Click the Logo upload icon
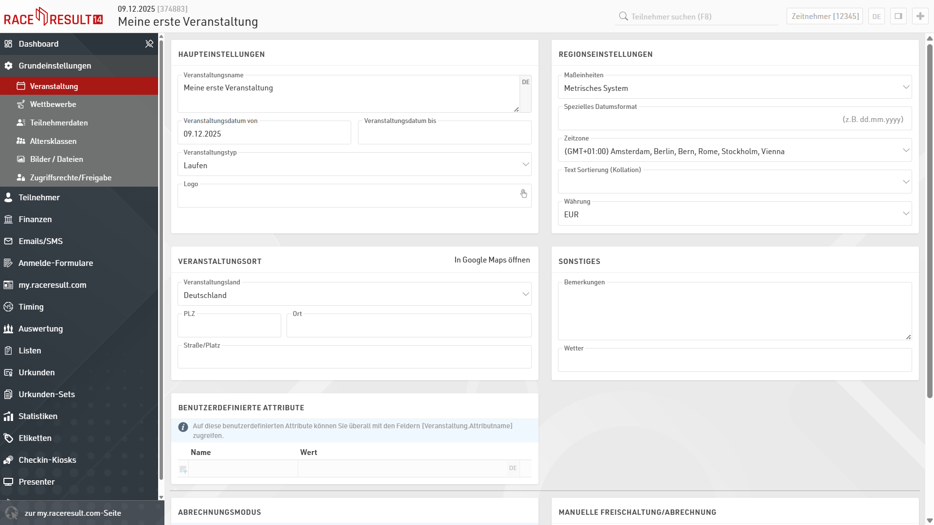The width and height of the screenshot is (934, 525). [x=523, y=194]
